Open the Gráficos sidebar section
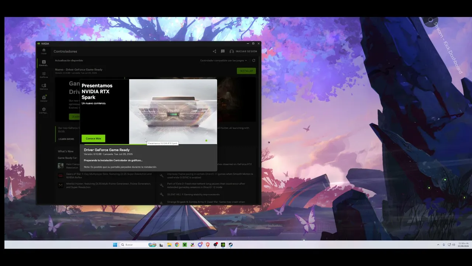The image size is (472, 266). point(44,75)
